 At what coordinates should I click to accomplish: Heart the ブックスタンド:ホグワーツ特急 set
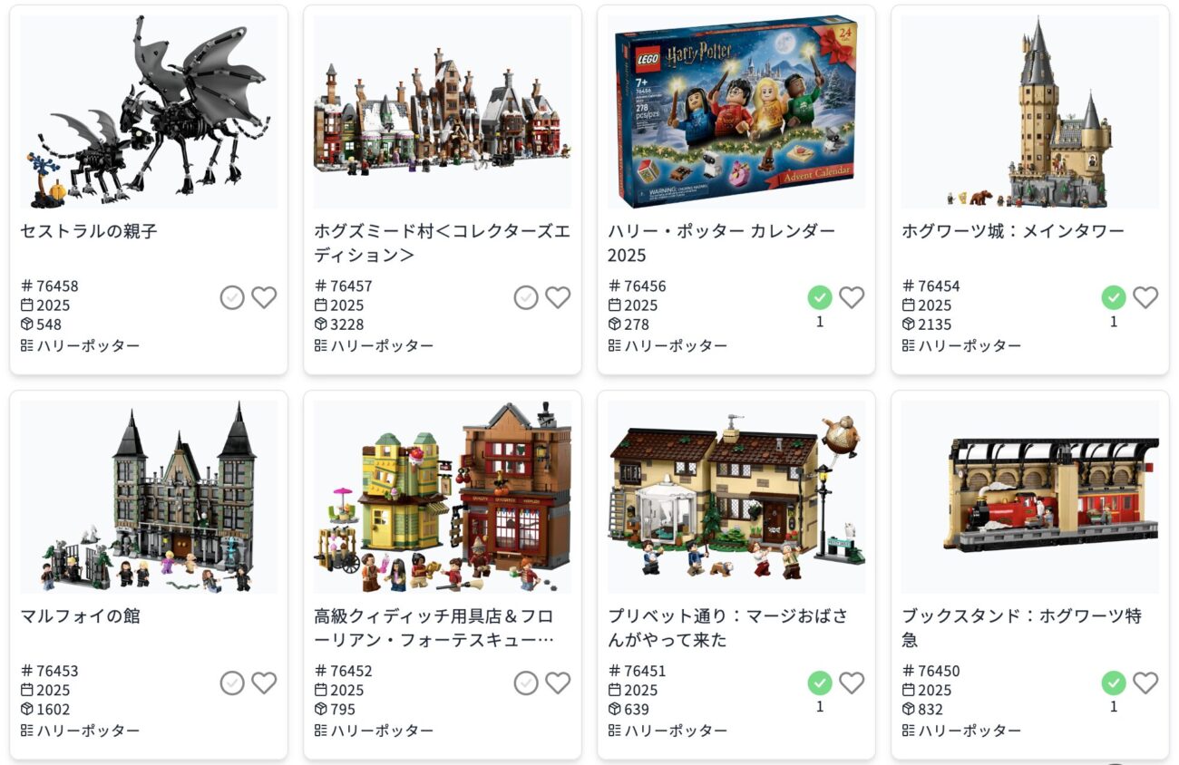[1145, 683]
